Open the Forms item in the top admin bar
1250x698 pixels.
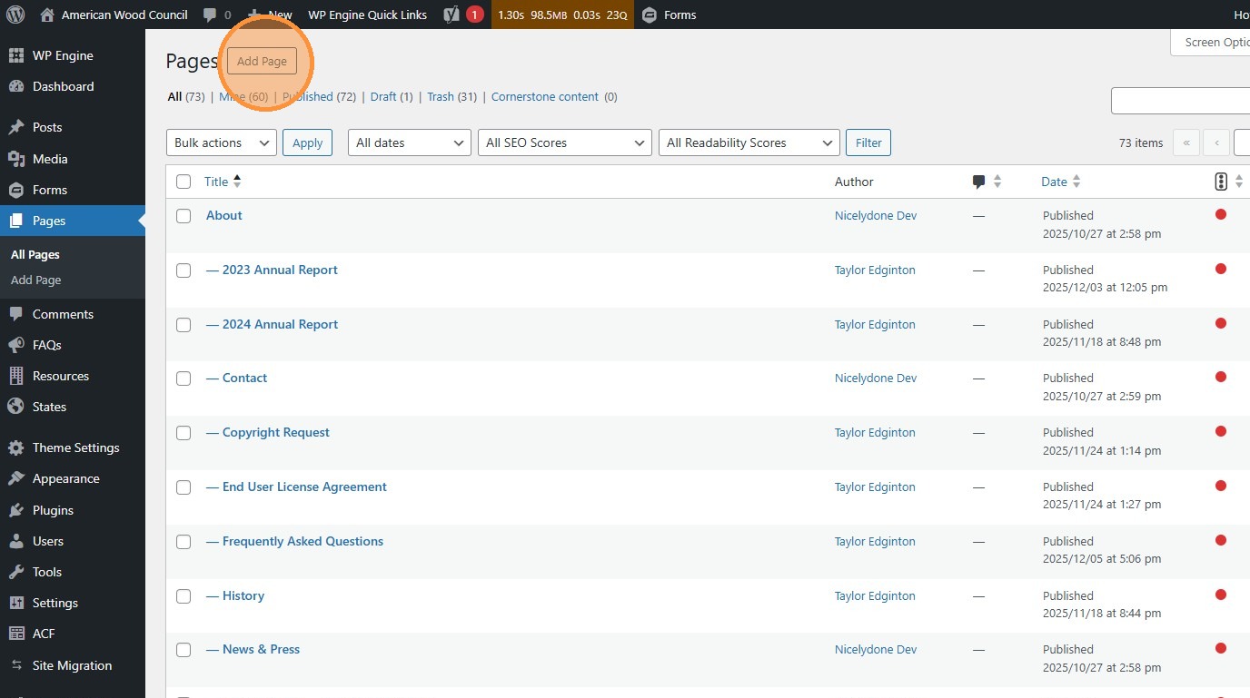pyautogui.click(x=669, y=15)
